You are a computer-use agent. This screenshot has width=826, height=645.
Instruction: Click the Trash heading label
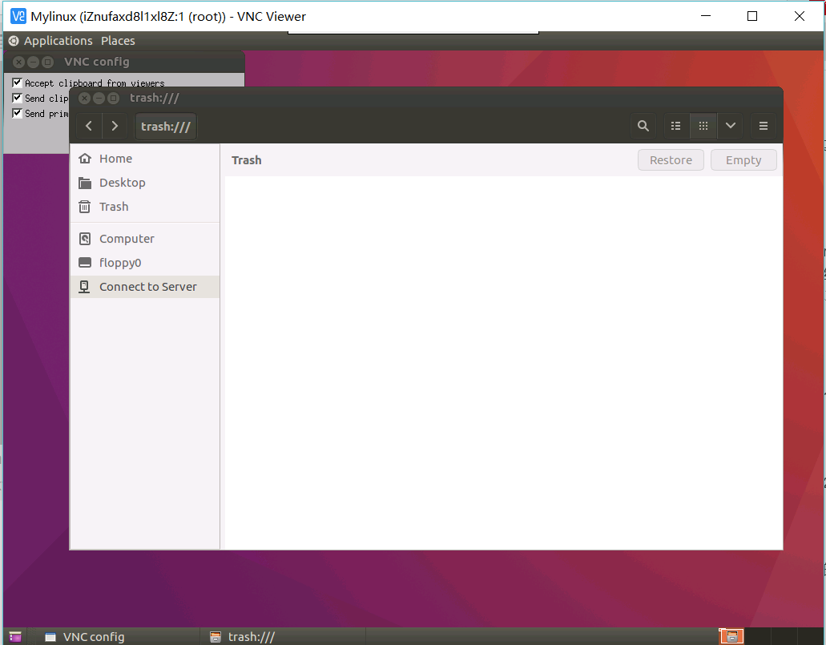click(247, 160)
